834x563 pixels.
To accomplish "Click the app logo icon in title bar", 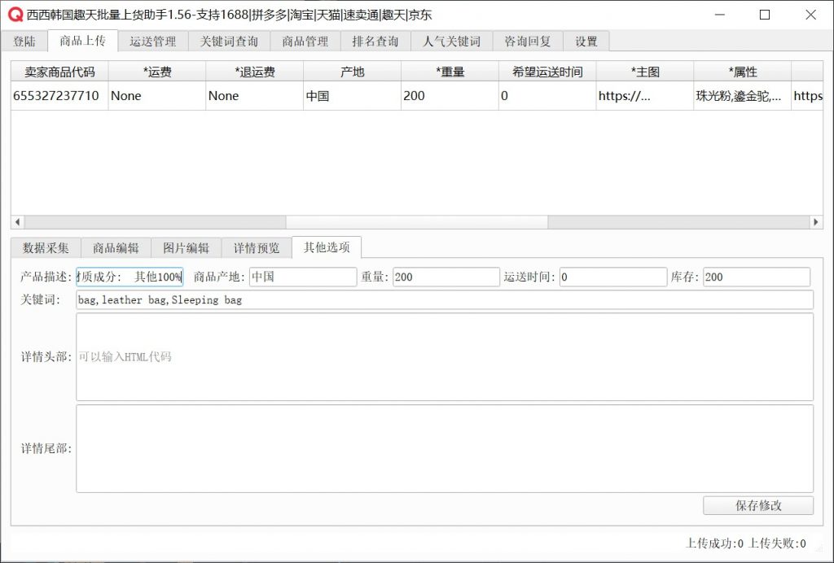I will pyautogui.click(x=15, y=15).
